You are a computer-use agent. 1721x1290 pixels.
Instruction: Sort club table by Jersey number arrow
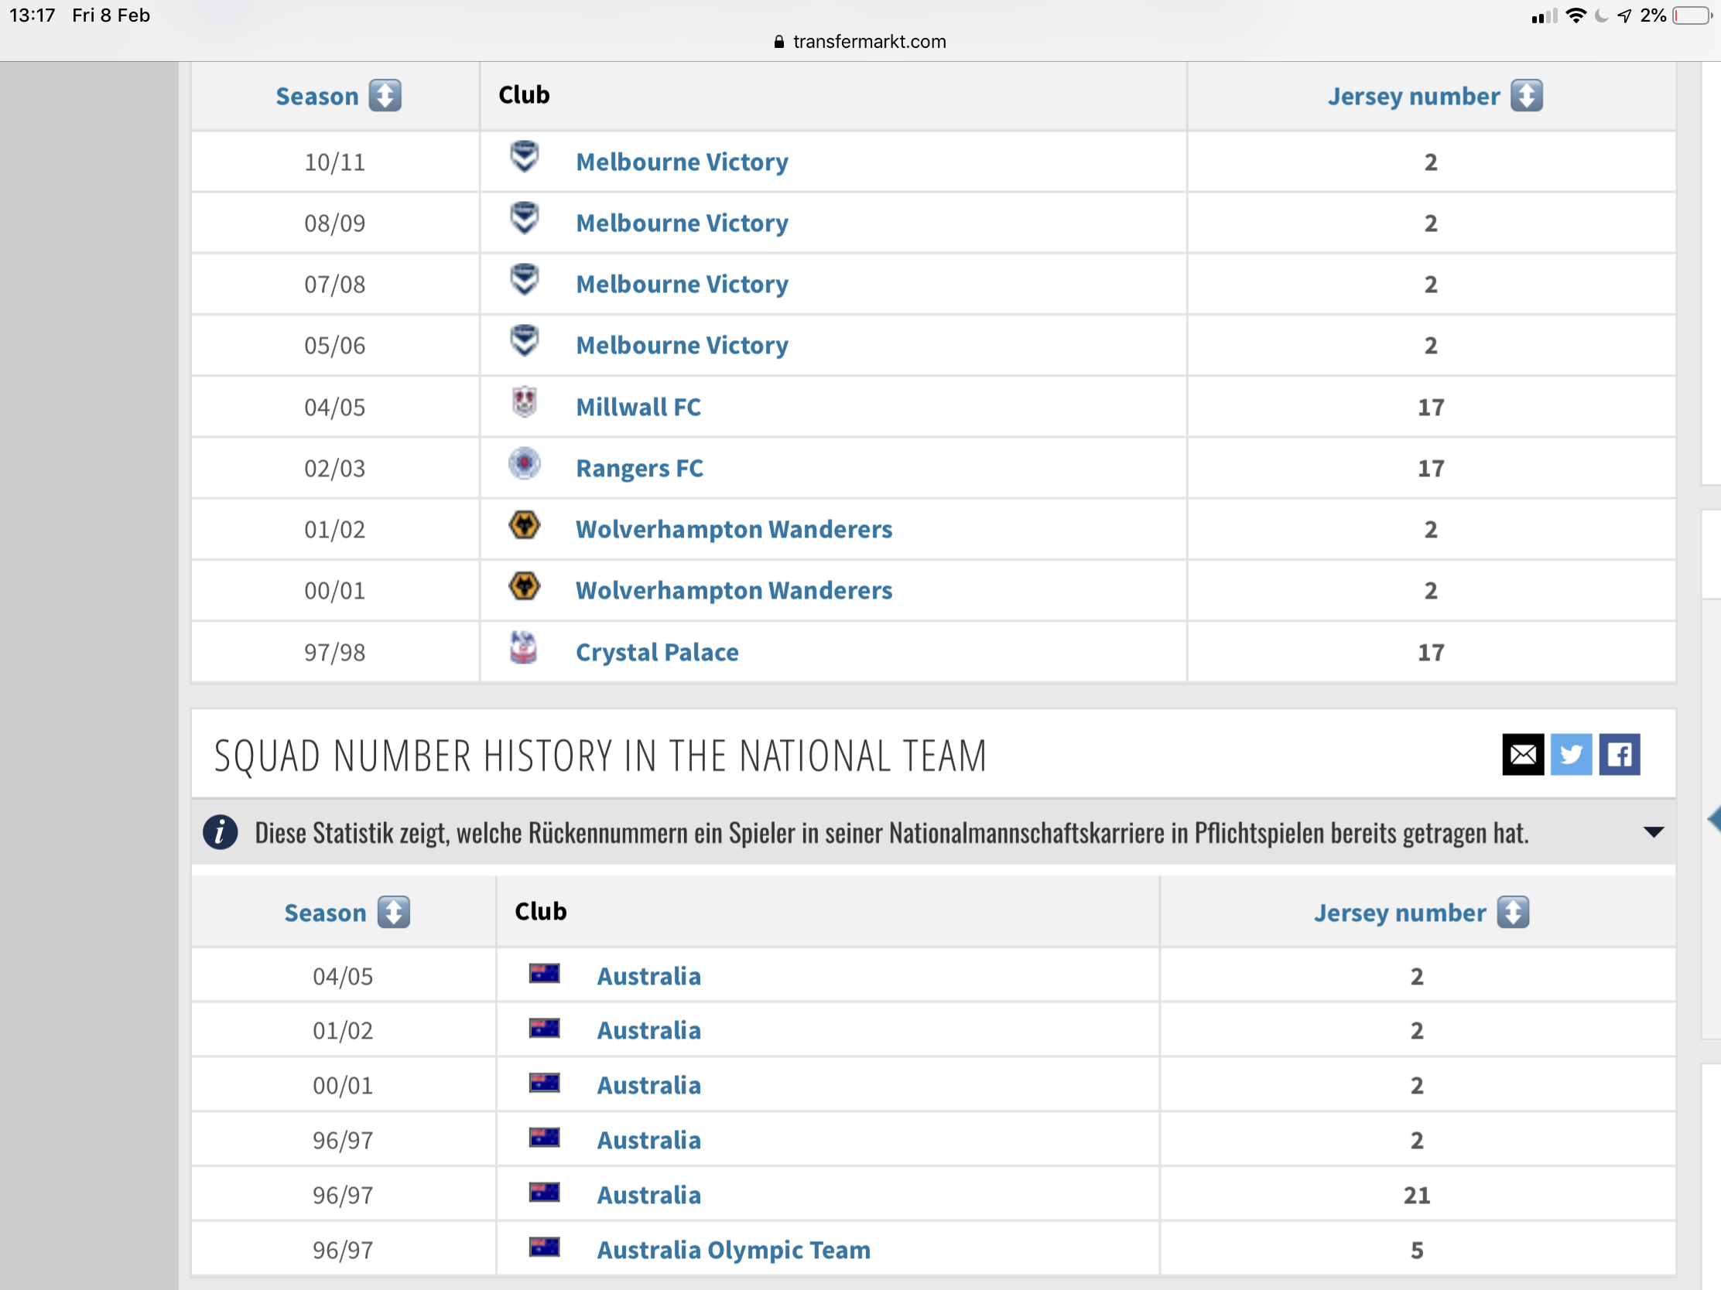point(1527,96)
